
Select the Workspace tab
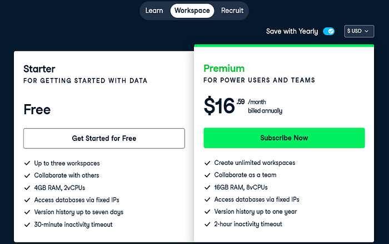tap(192, 11)
